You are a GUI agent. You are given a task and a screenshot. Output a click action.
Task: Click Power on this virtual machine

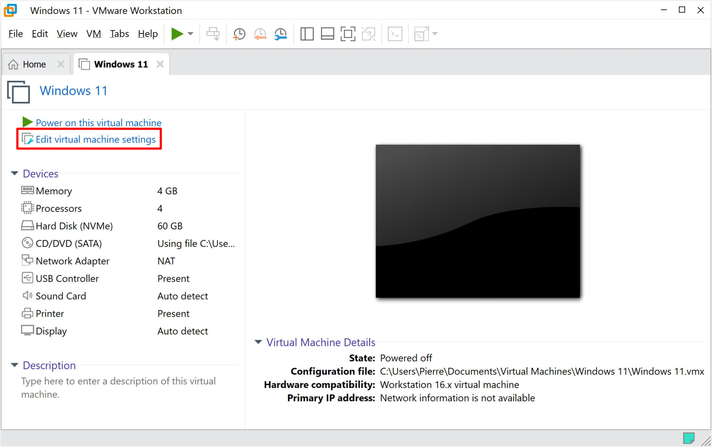point(98,122)
